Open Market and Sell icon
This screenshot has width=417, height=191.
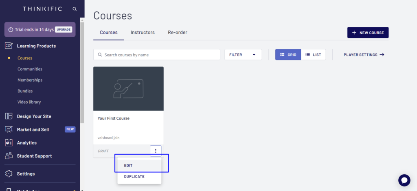(x=9, y=129)
